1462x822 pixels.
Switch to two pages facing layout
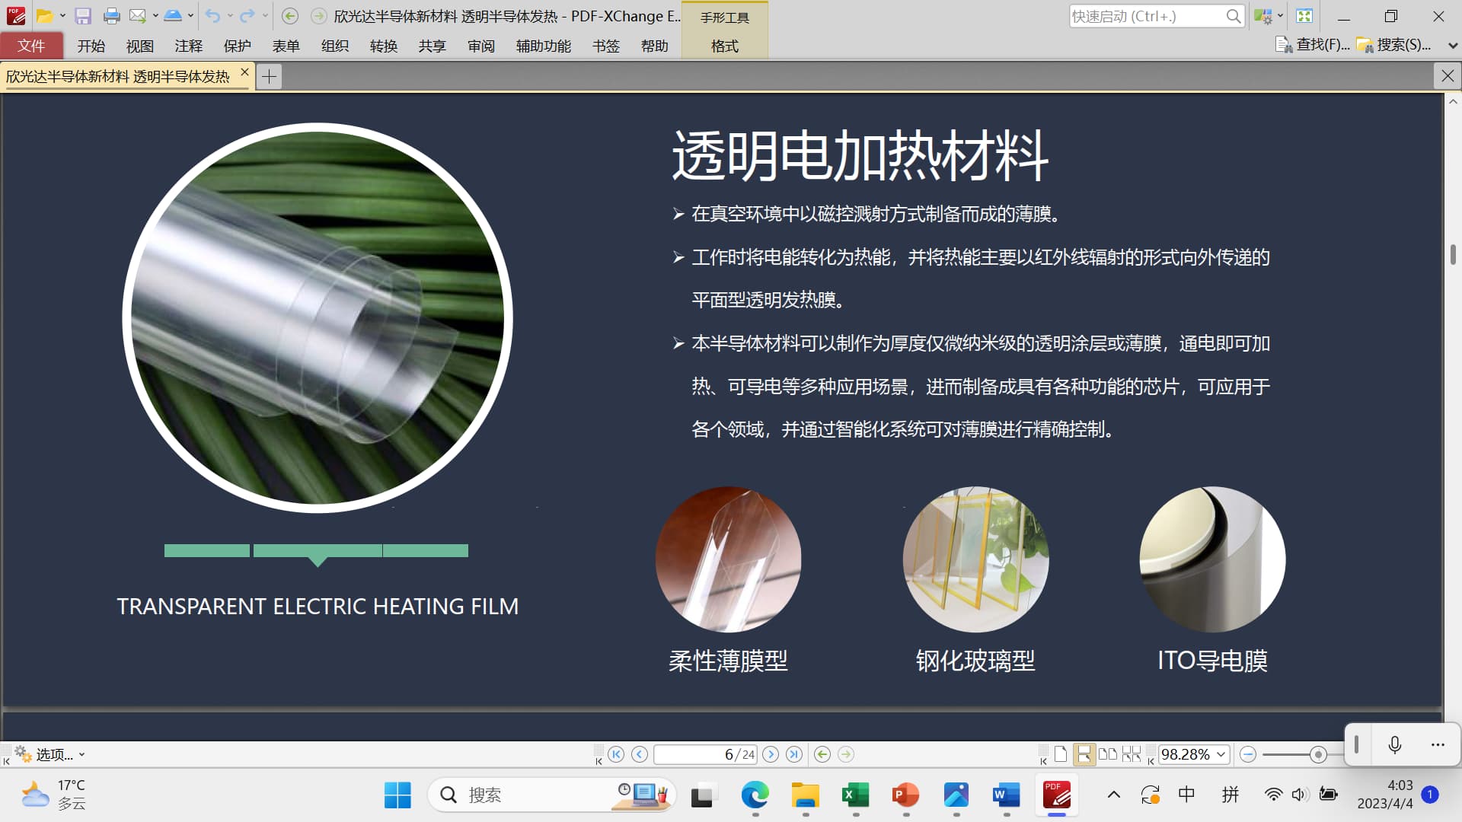coord(1108,754)
